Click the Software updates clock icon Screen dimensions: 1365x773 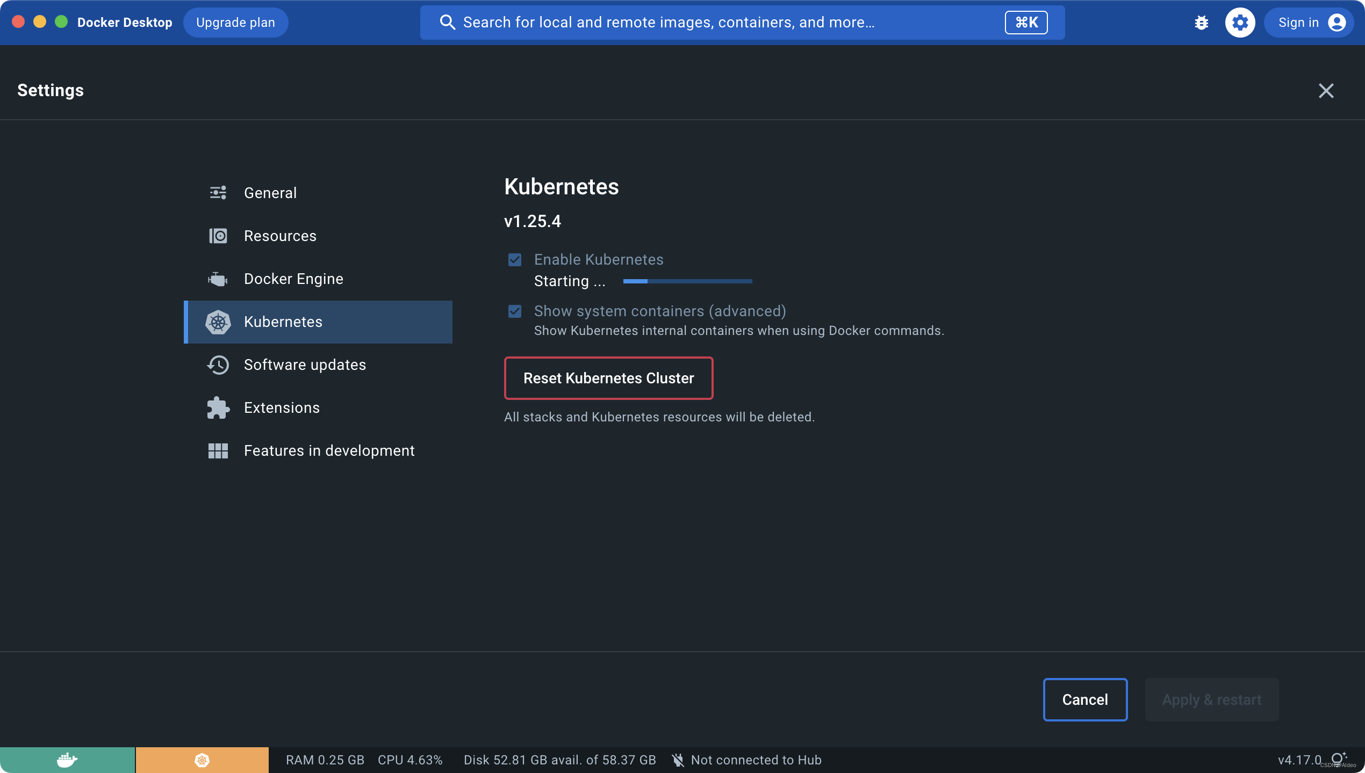click(x=218, y=364)
